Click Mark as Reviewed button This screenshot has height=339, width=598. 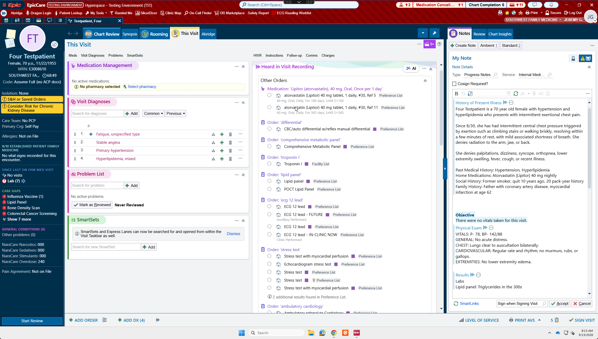pyautogui.click(x=92, y=205)
